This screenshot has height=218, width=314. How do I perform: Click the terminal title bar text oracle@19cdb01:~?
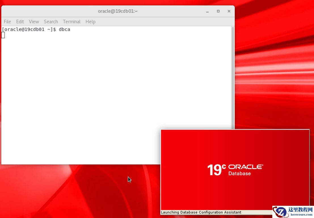click(x=118, y=11)
